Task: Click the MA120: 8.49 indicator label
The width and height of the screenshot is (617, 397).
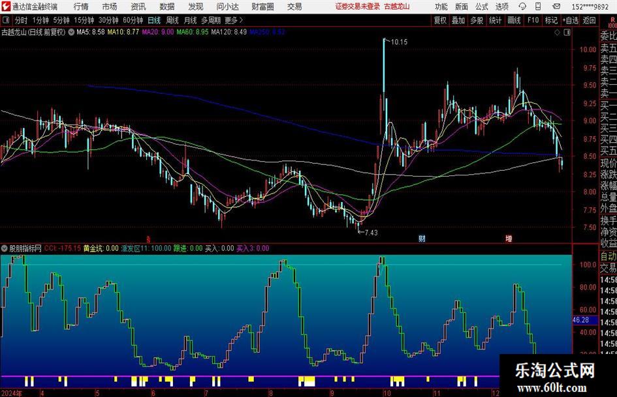Action: point(229,32)
